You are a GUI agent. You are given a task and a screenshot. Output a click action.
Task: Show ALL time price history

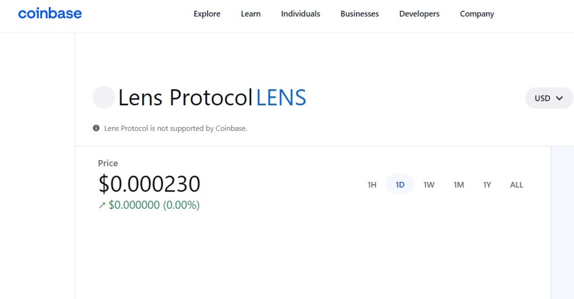(x=516, y=185)
